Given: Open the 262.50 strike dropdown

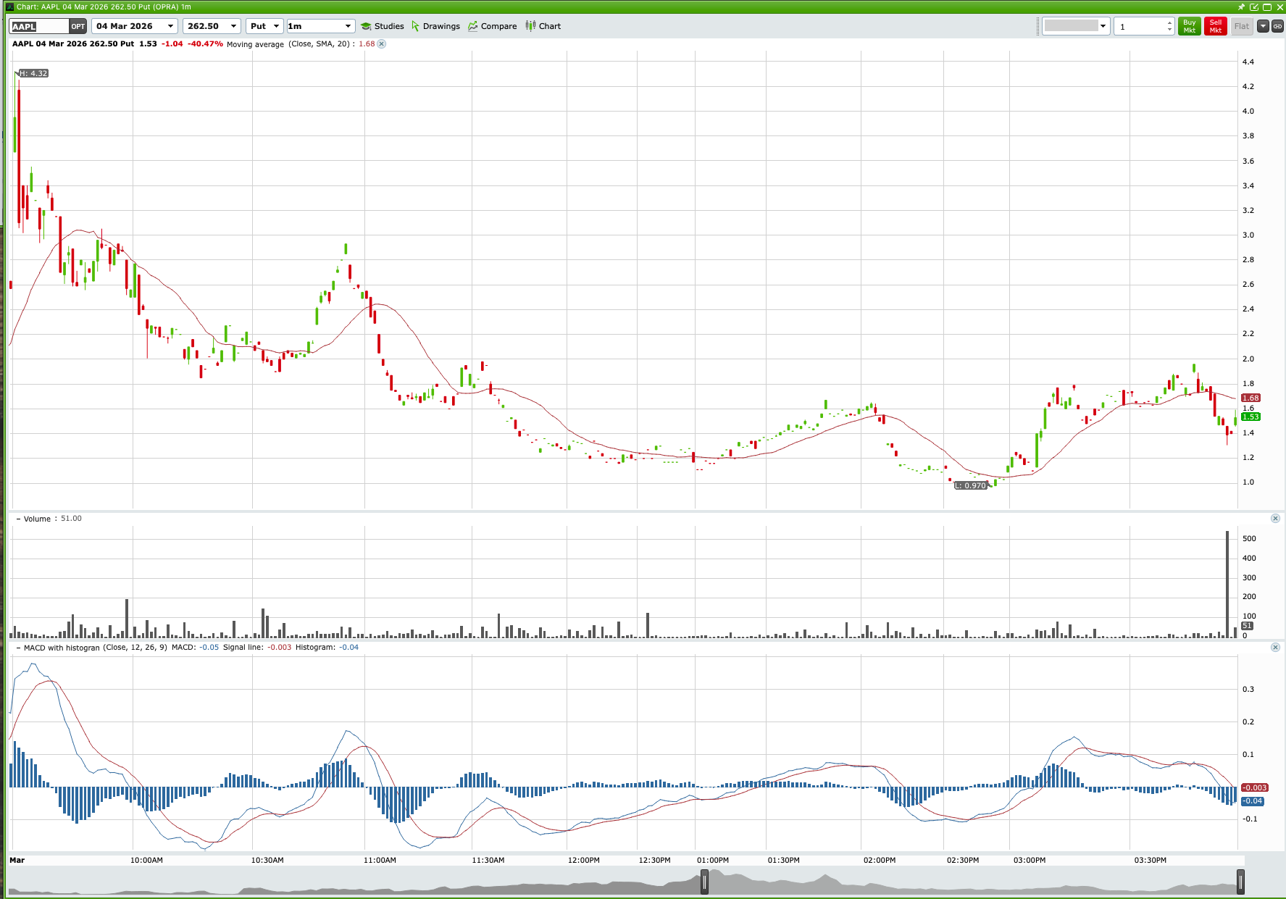Looking at the screenshot, I should pyautogui.click(x=233, y=25).
